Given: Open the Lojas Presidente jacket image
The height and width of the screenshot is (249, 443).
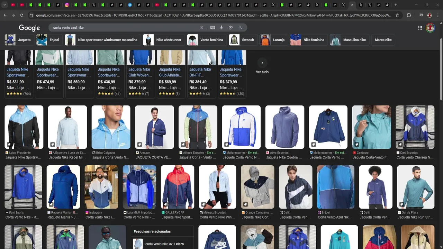Looking at the screenshot, I should pyautogui.click(x=24, y=127).
